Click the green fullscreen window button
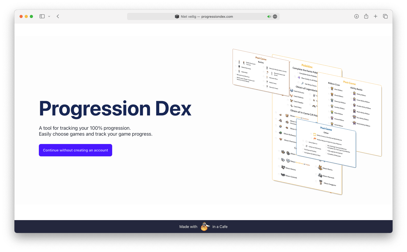 click(x=31, y=16)
